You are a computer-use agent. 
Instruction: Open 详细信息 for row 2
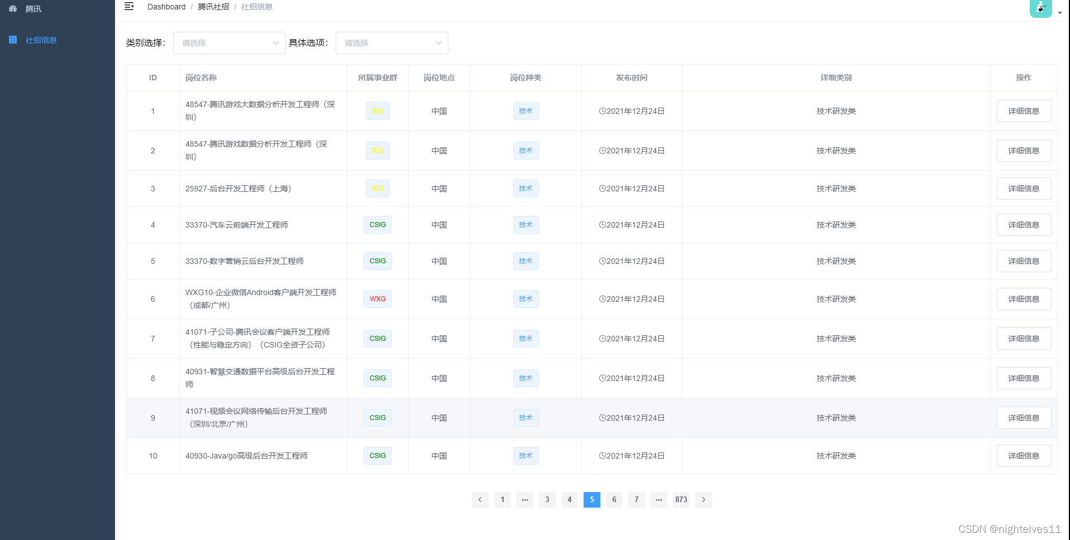(x=1024, y=151)
